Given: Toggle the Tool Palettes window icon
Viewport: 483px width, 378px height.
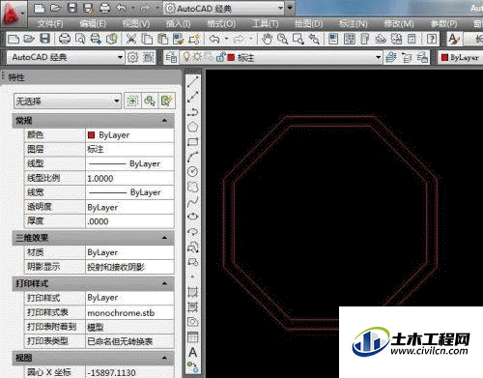Looking at the screenshot, I should click(x=364, y=39).
